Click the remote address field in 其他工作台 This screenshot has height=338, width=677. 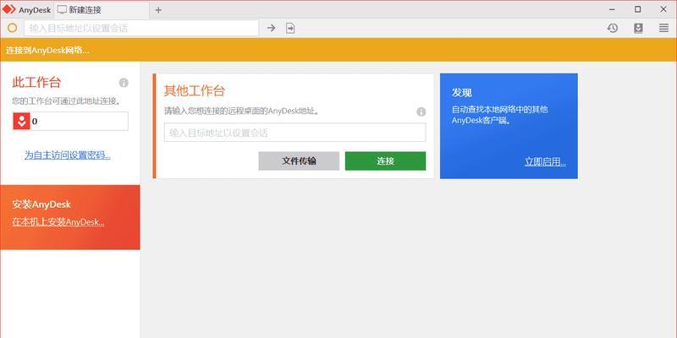[294, 133]
